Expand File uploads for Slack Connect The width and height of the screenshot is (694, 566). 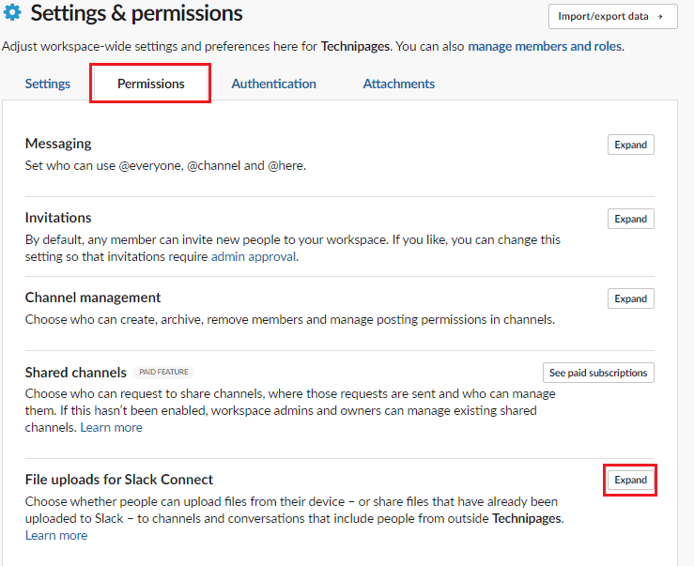(x=631, y=481)
